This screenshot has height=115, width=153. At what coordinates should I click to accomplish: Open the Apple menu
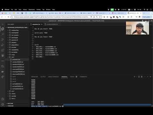point(2,10)
